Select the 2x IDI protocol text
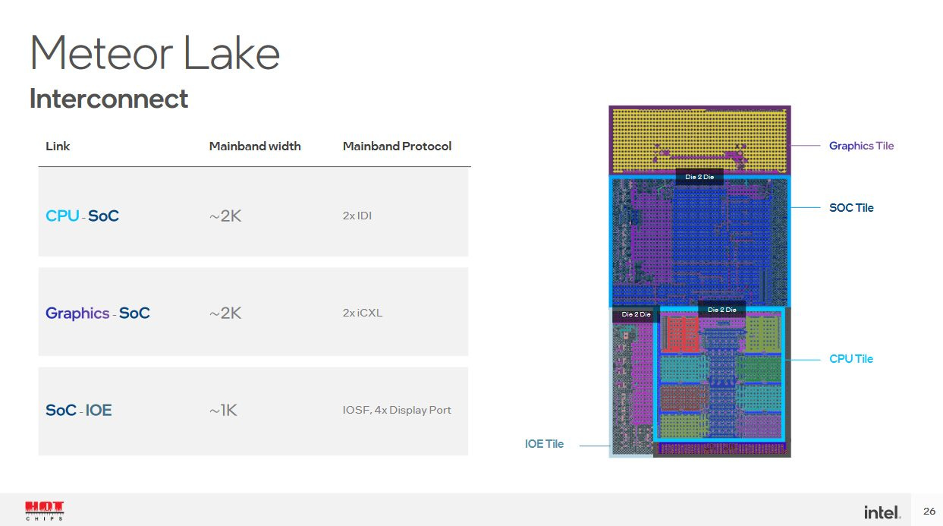This screenshot has height=526, width=943. 357,216
